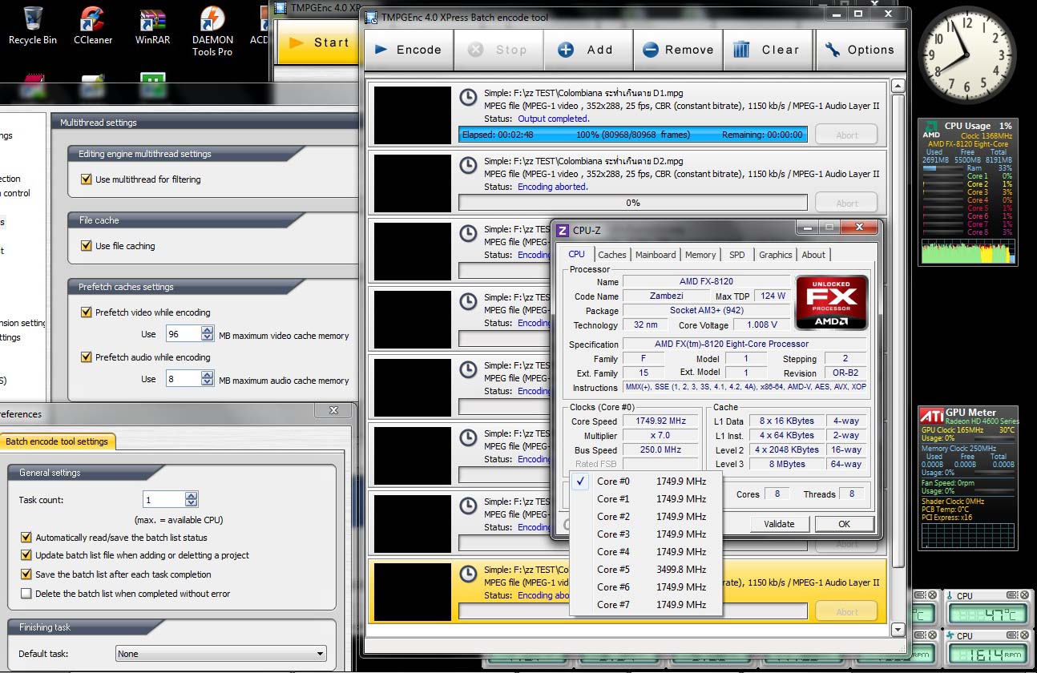The height and width of the screenshot is (673, 1037).
Task: Click the down arrow of the audio cache memory spinner
Action: click(x=208, y=383)
